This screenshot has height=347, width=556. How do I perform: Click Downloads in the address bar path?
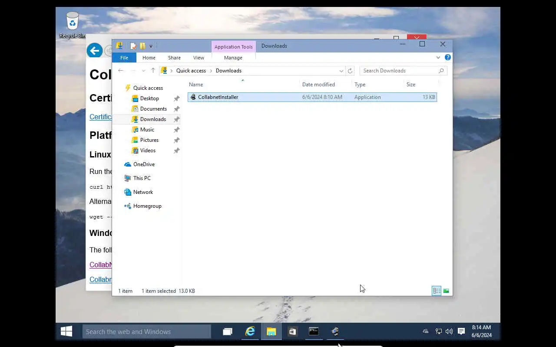(x=228, y=71)
